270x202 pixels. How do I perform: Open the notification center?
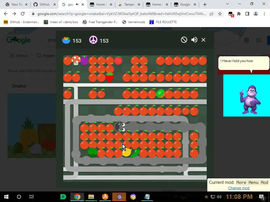pyautogui.click(x=262, y=197)
